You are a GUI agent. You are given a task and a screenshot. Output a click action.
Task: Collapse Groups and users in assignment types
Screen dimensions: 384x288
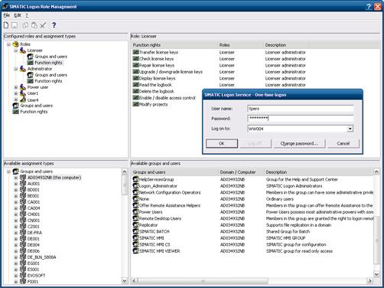(x=8, y=172)
